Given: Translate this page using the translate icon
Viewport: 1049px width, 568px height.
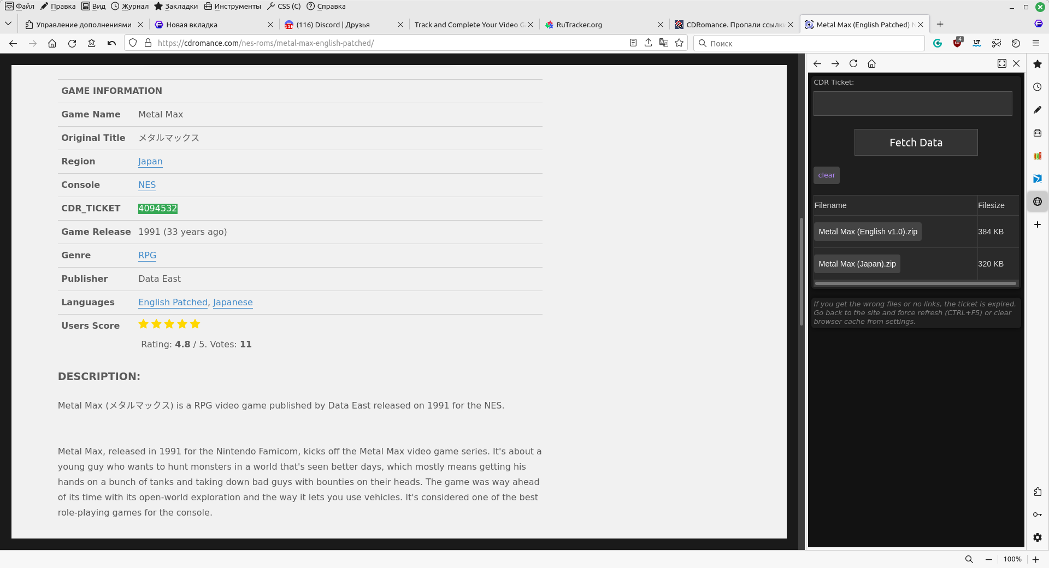Looking at the screenshot, I should pyautogui.click(x=664, y=43).
